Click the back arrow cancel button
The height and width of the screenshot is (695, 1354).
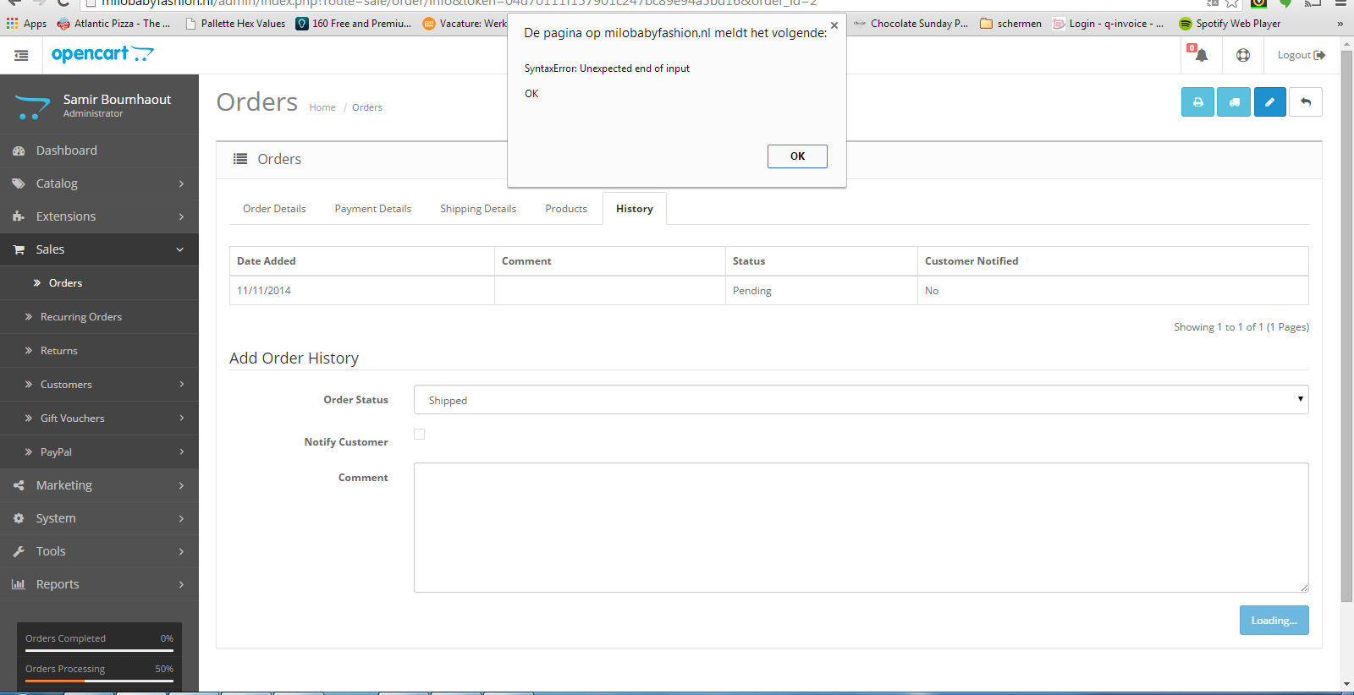point(1306,102)
